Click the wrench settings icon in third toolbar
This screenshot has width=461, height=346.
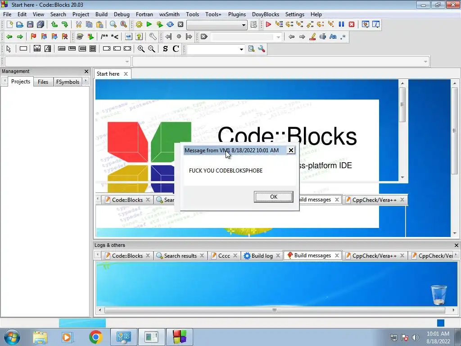(262, 49)
